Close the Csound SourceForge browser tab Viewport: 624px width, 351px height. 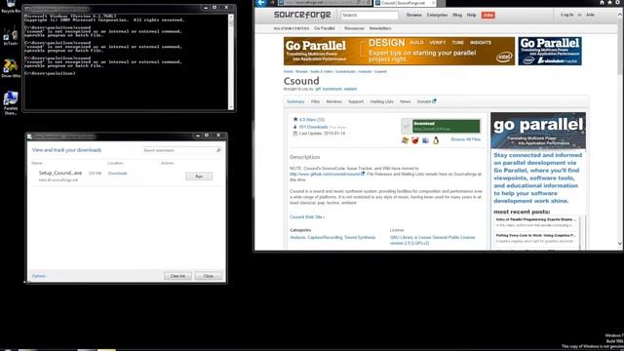click(x=433, y=3)
